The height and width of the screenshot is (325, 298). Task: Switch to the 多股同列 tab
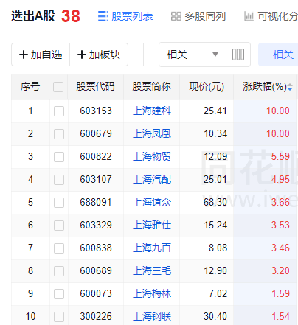(x=198, y=16)
